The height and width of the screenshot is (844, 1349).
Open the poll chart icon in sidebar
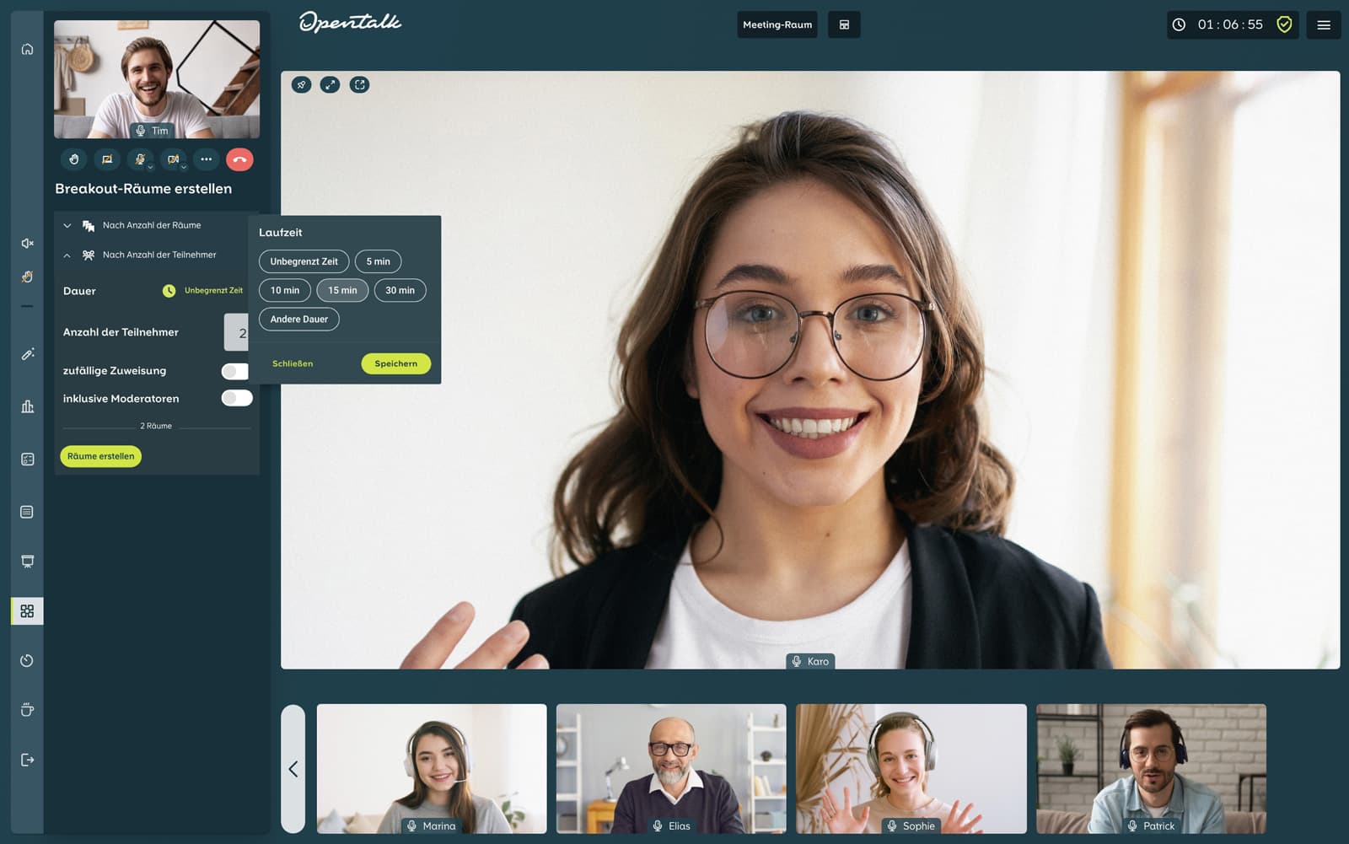(27, 406)
